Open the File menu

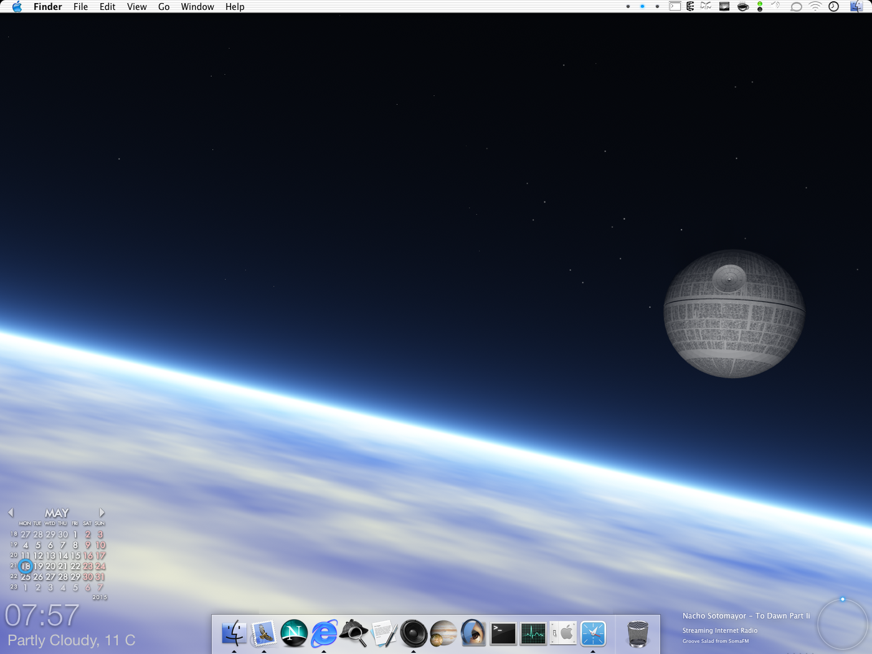click(80, 7)
